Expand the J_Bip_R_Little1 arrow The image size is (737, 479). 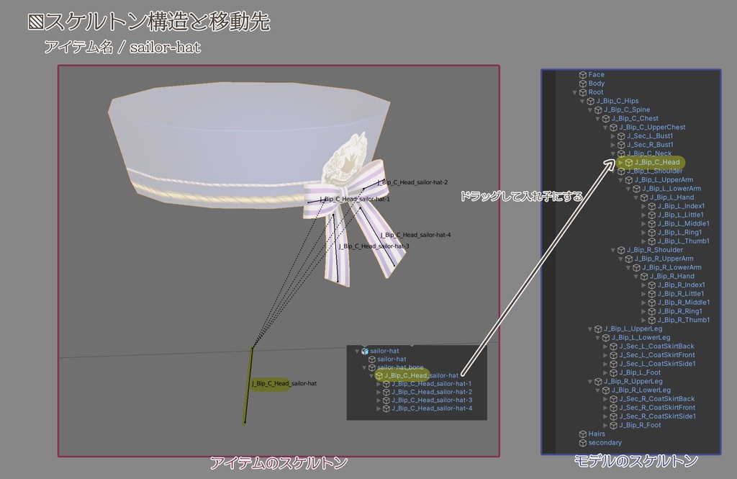(644, 294)
